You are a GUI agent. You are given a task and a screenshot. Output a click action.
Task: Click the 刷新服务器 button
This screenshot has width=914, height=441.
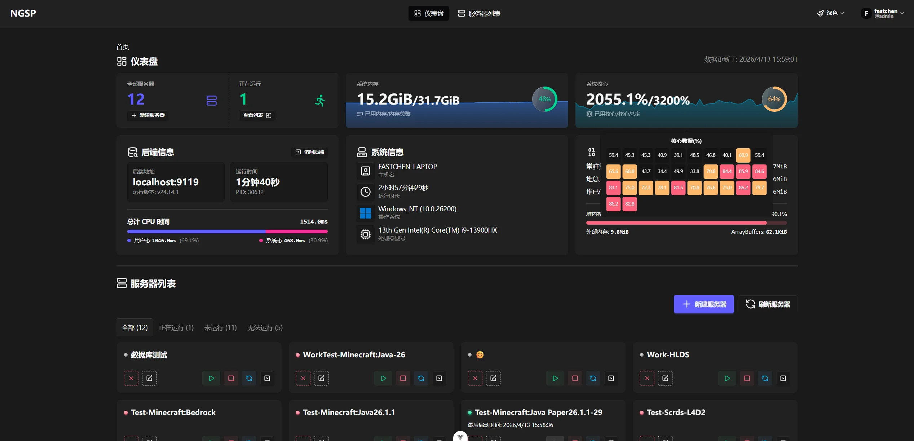click(768, 304)
